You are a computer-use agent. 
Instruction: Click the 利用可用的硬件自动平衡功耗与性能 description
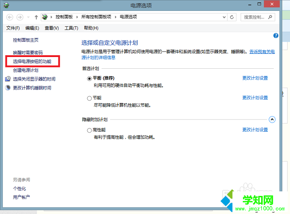tap(128, 86)
